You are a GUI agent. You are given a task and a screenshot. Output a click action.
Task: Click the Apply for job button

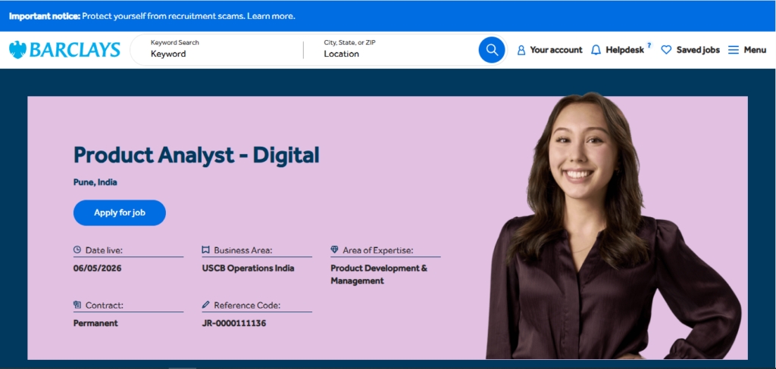pos(119,213)
